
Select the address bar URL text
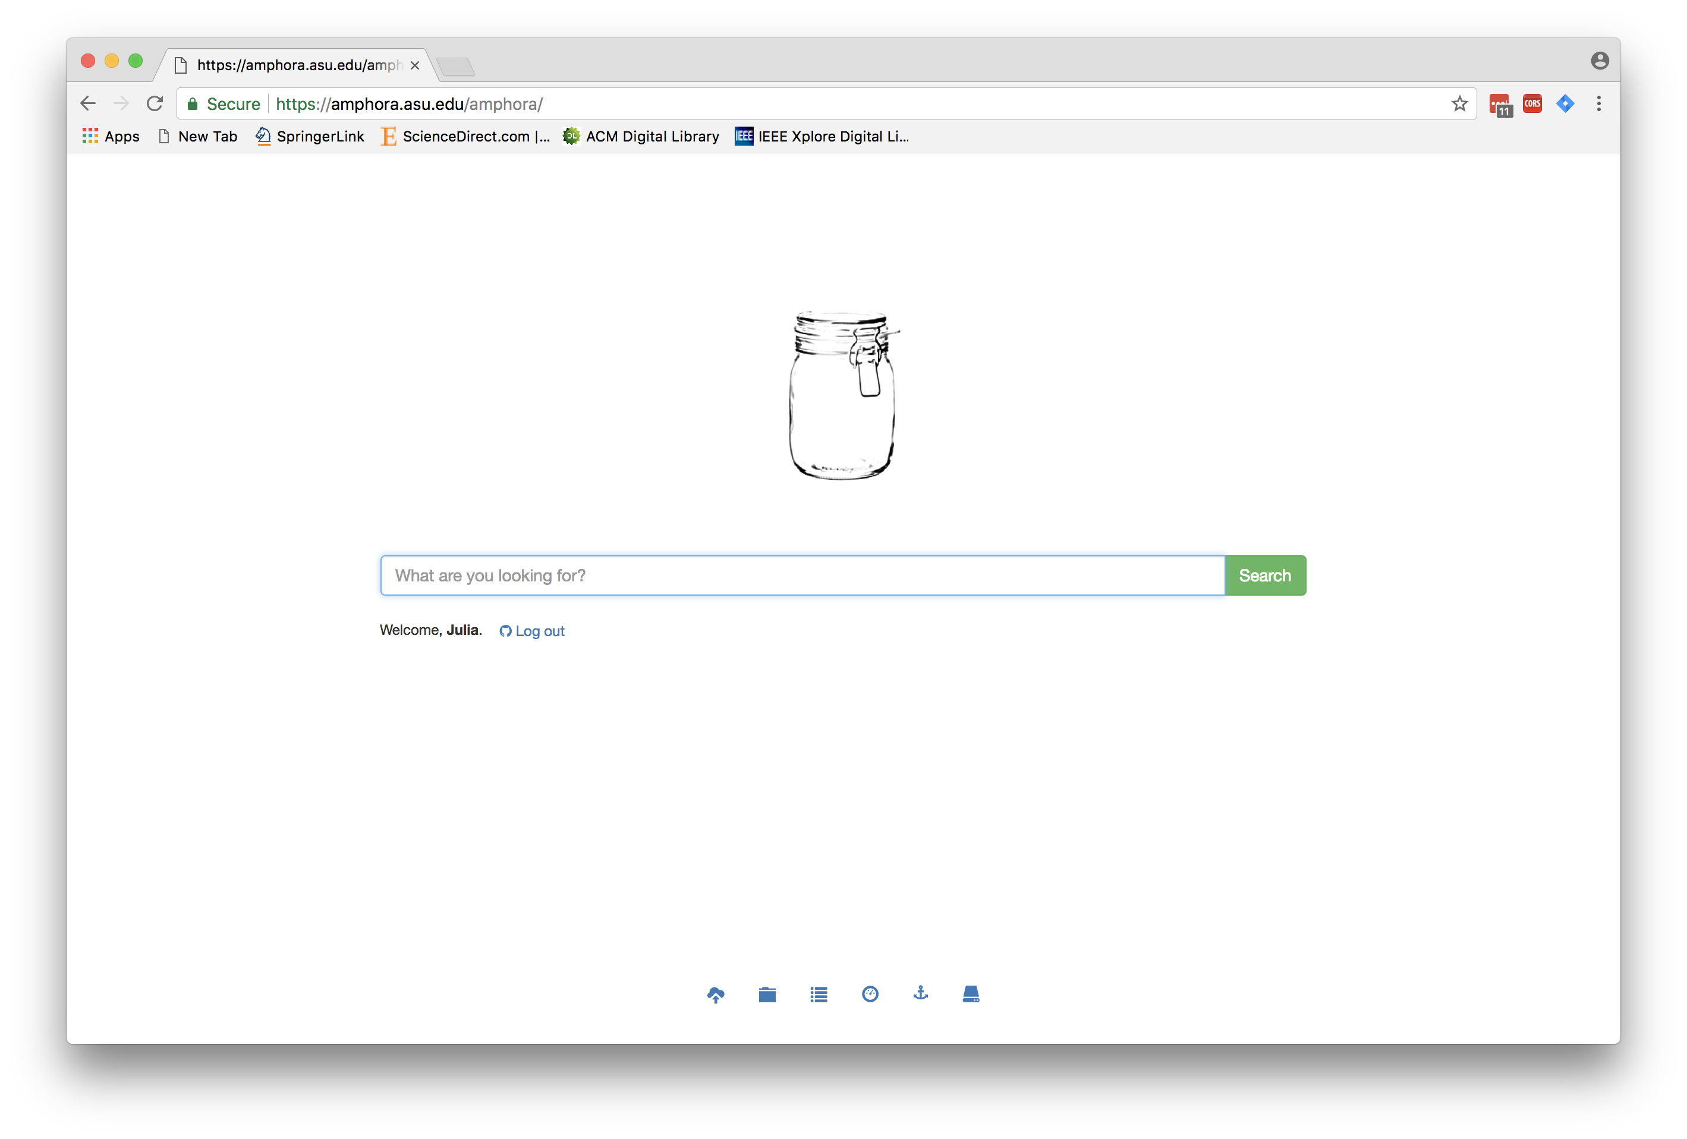(409, 104)
